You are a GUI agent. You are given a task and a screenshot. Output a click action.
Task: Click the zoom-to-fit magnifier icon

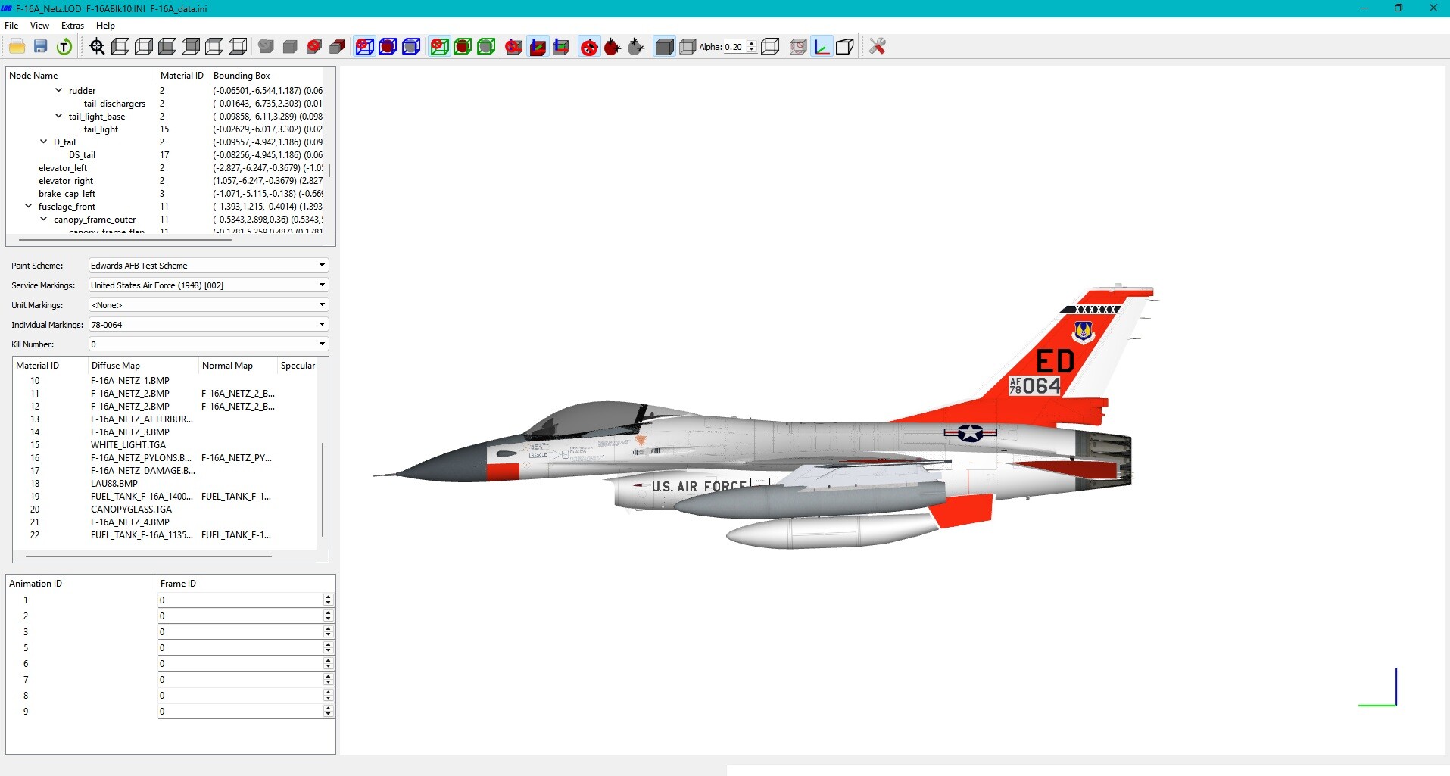[x=97, y=47]
